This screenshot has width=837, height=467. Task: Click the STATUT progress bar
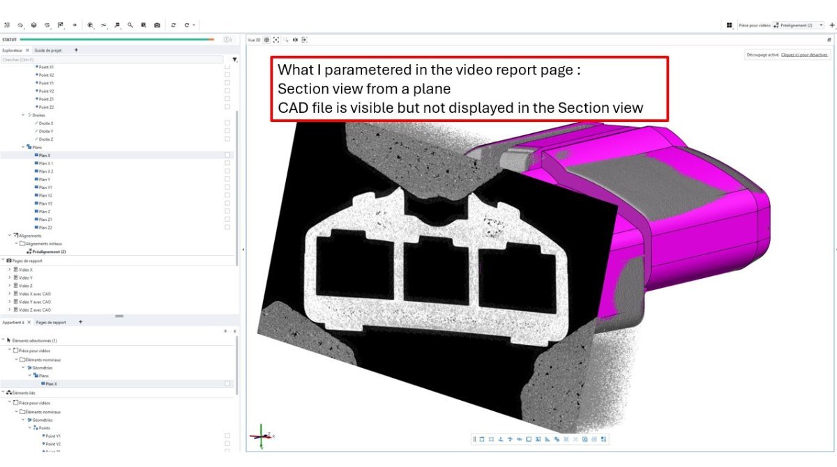click(x=117, y=40)
